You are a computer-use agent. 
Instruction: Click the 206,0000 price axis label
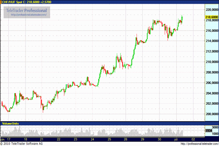tap(212, 83)
